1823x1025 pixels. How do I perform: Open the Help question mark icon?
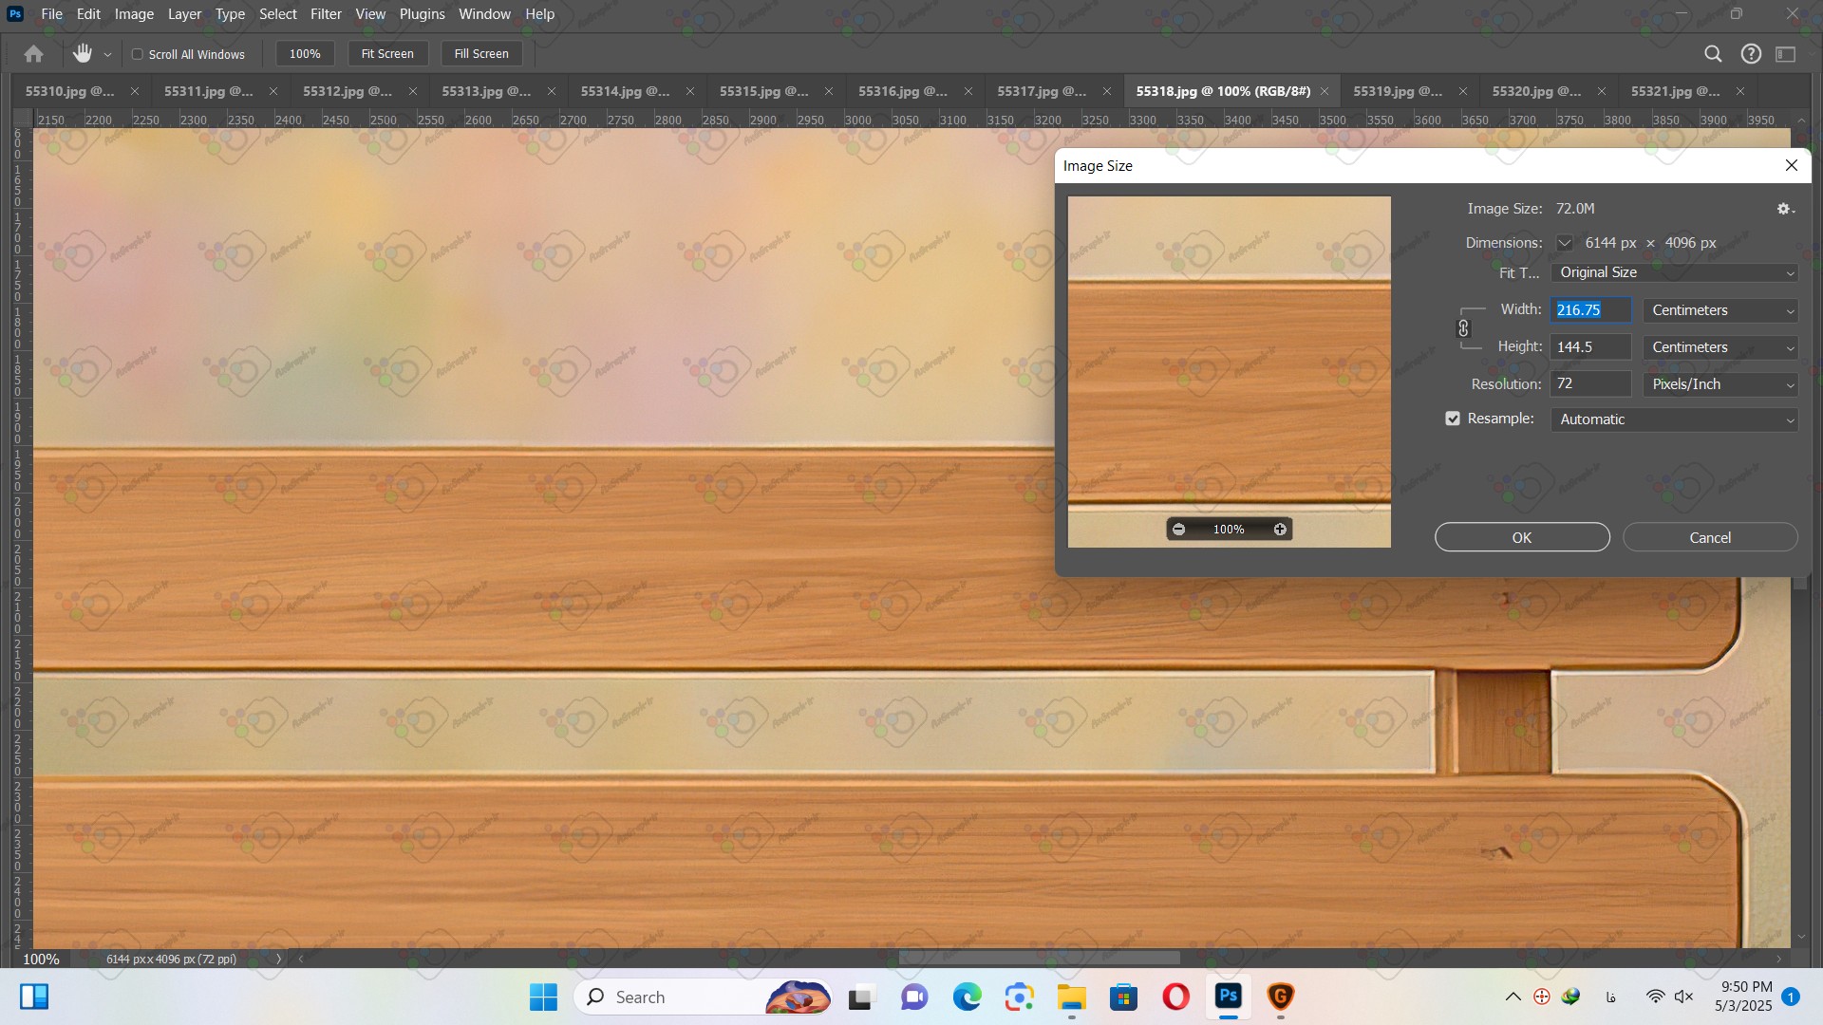[x=1751, y=54]
